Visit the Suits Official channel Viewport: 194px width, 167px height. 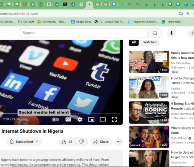click(x=179, y=138)
